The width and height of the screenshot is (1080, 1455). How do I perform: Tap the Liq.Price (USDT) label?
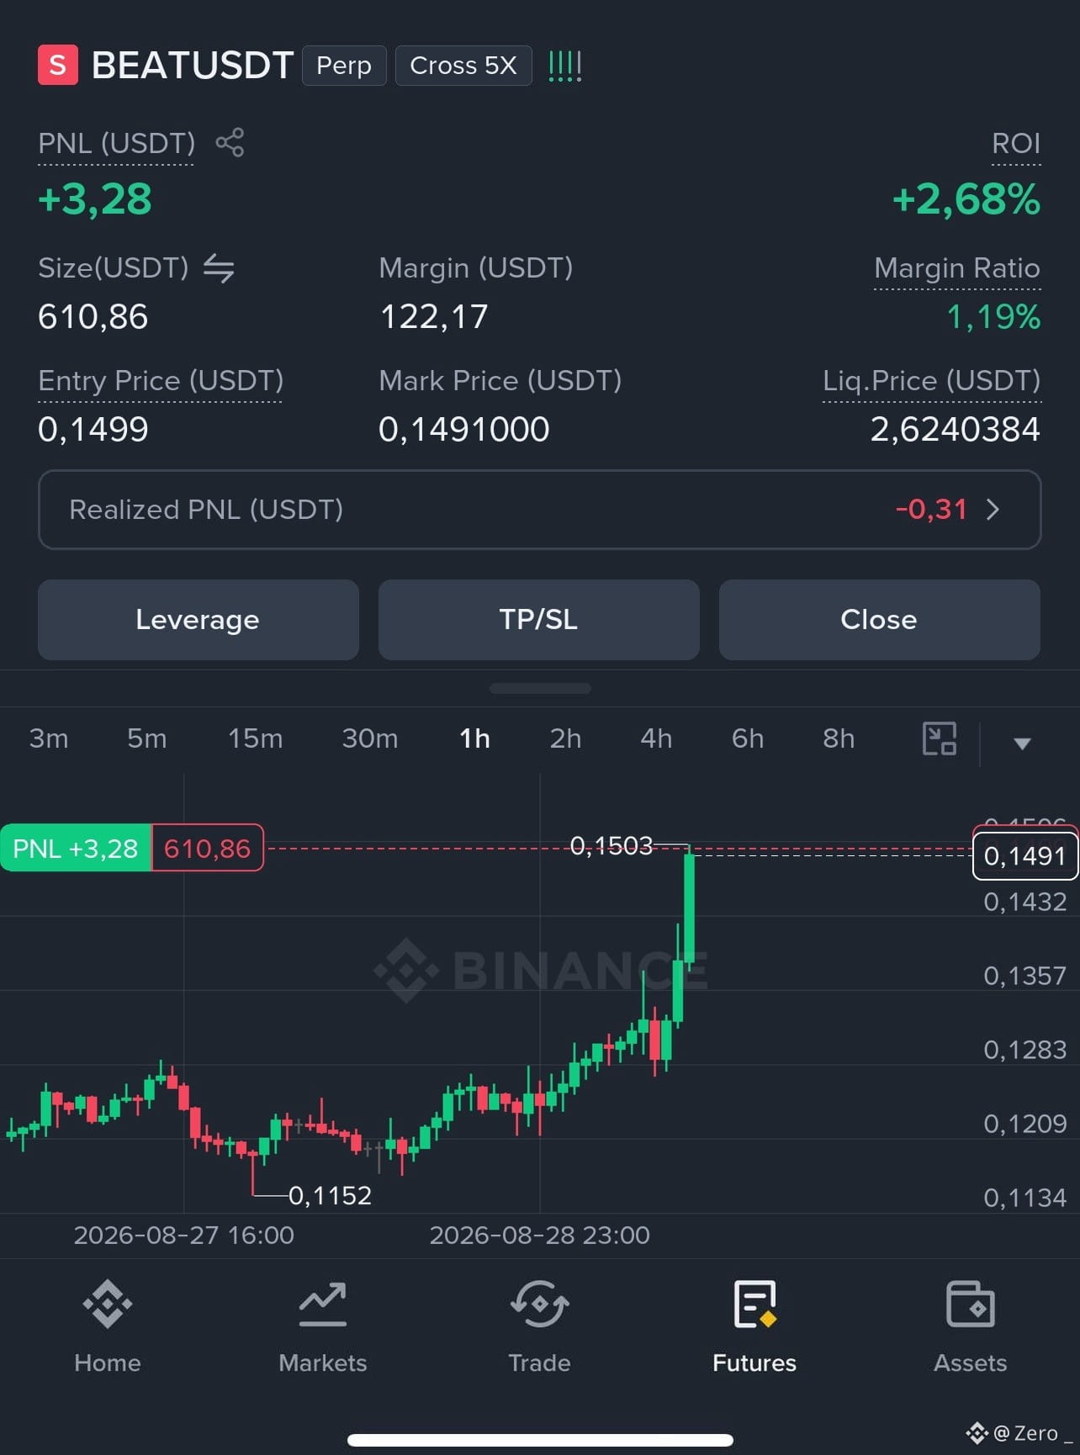pos(932,381)
